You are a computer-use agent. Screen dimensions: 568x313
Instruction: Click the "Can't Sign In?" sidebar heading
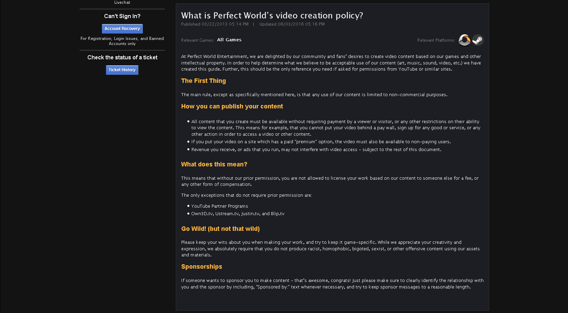(x=122, y=16)
